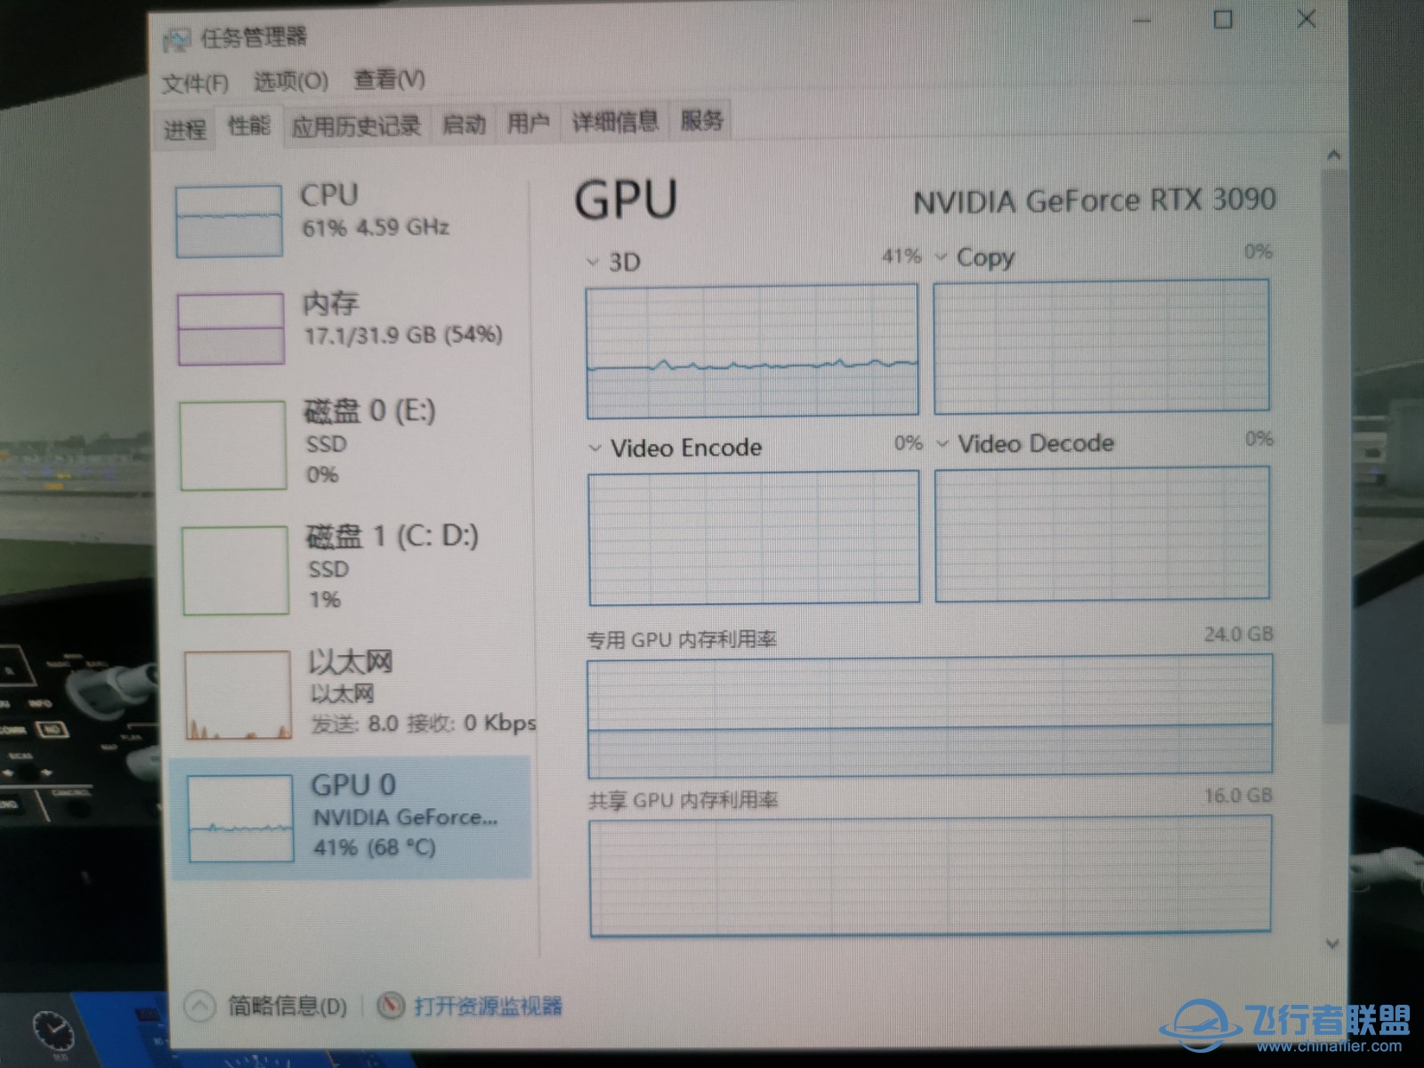Click the Video Encode usage graph
This screenshot has height=1068, width=1424.
pos(754,538)
